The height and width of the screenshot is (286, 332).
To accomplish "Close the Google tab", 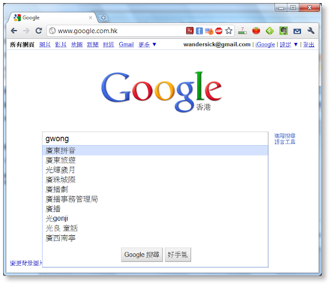I will [x=91, y=18].
